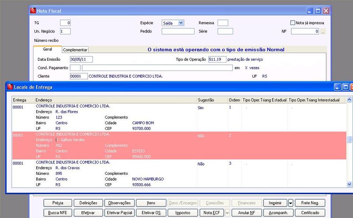
Task: Click the Cond. Pagamento description field
Action: [157, 68]
